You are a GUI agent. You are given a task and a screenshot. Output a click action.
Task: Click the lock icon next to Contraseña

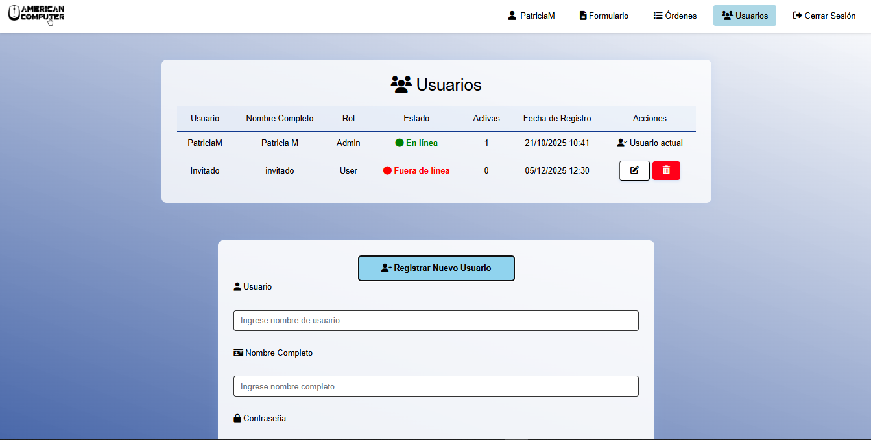237,418
